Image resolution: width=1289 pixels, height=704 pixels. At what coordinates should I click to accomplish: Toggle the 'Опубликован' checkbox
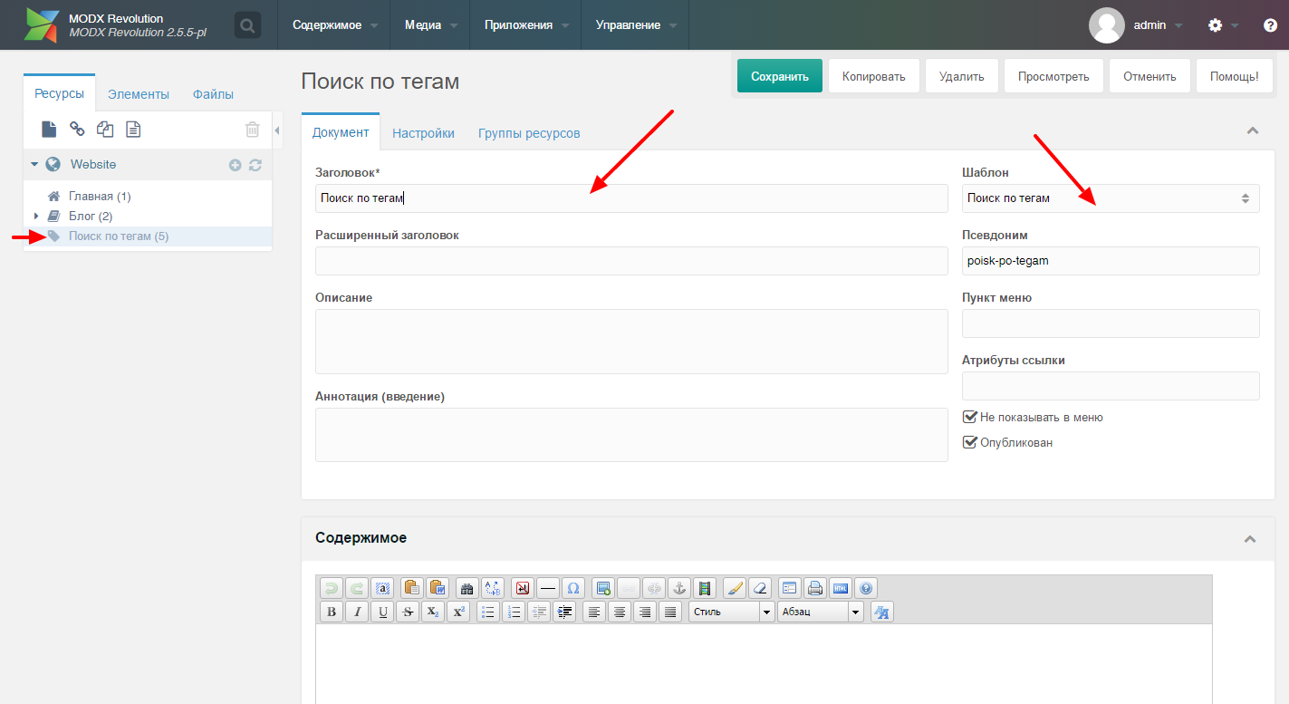tap(970, 443)
